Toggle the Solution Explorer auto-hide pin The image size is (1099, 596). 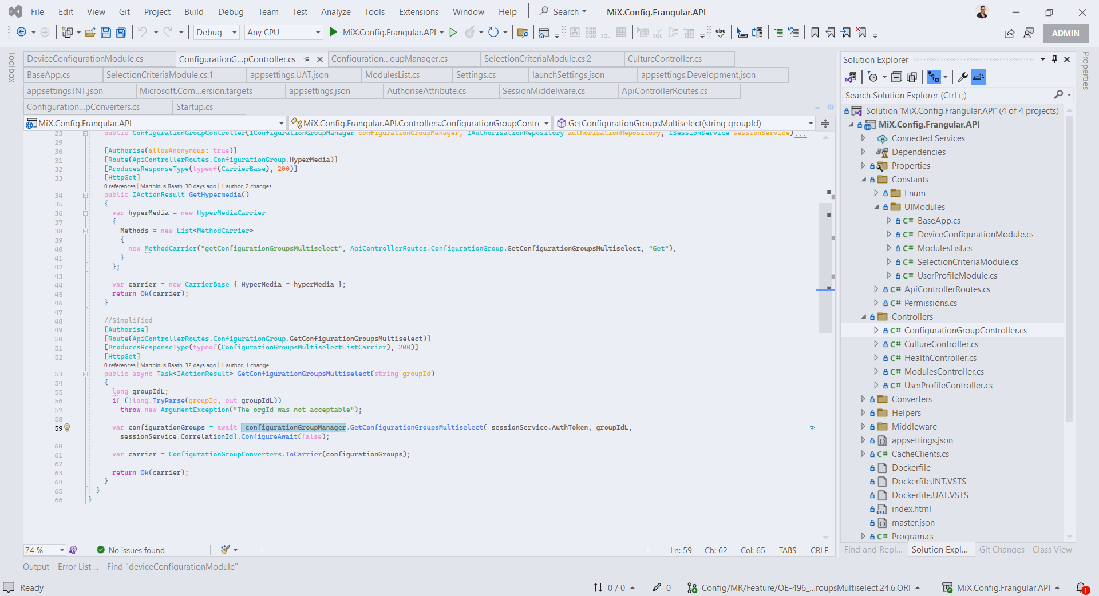tap(1054, 59)
